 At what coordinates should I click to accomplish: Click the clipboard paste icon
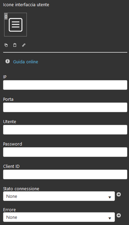pos(15,45)
